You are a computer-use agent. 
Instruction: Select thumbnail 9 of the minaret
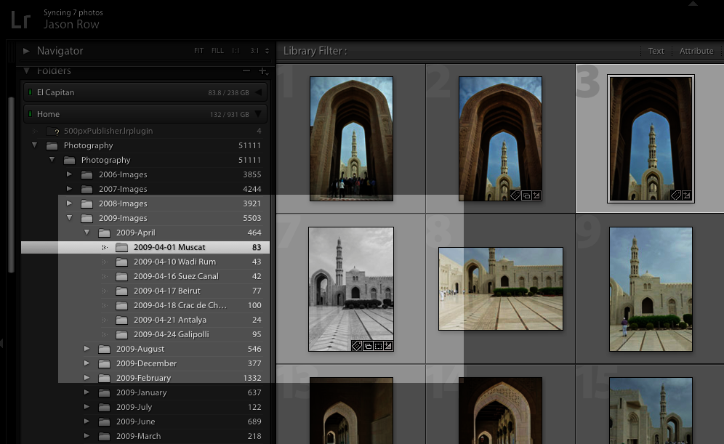tap(651, 289)
